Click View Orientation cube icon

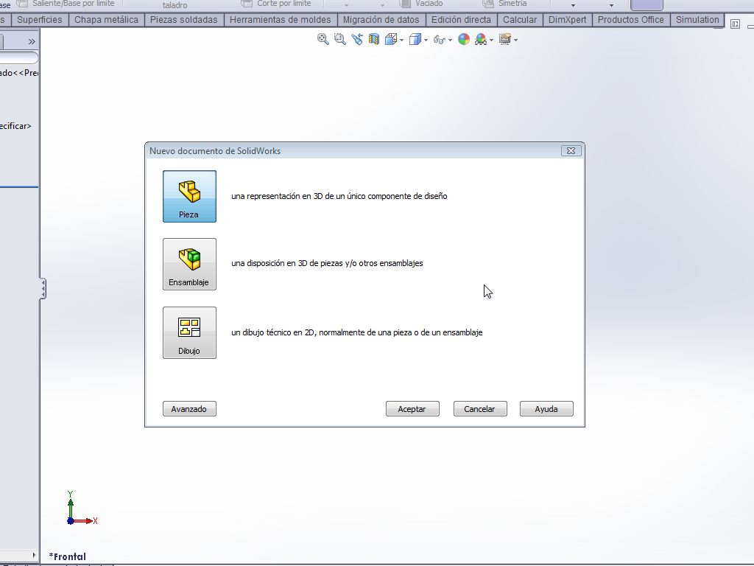391,40
